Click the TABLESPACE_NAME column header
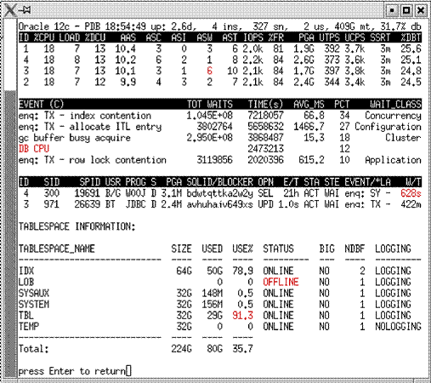Image resolution: width=431 pixels, height=383 pixels. (57, 249)
